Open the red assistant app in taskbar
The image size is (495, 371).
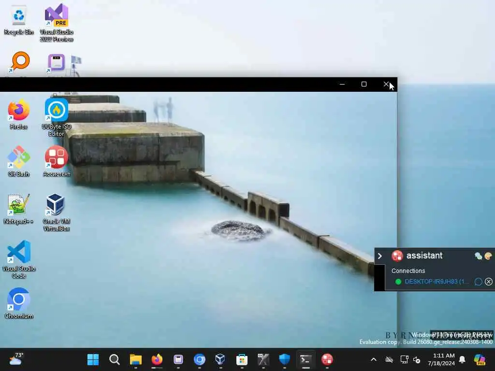click(x=327, y=359)
